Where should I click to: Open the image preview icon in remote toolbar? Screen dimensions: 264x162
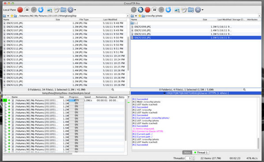click(177, 10)
